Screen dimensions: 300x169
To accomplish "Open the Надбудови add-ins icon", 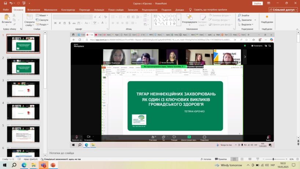I will tap(267, 19).
